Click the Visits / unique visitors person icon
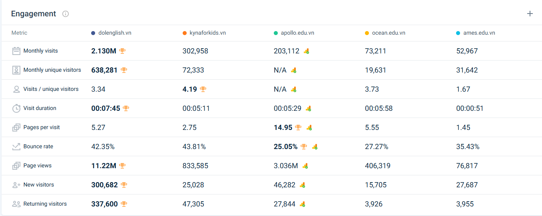542x216 pixels. click(16, 89)
